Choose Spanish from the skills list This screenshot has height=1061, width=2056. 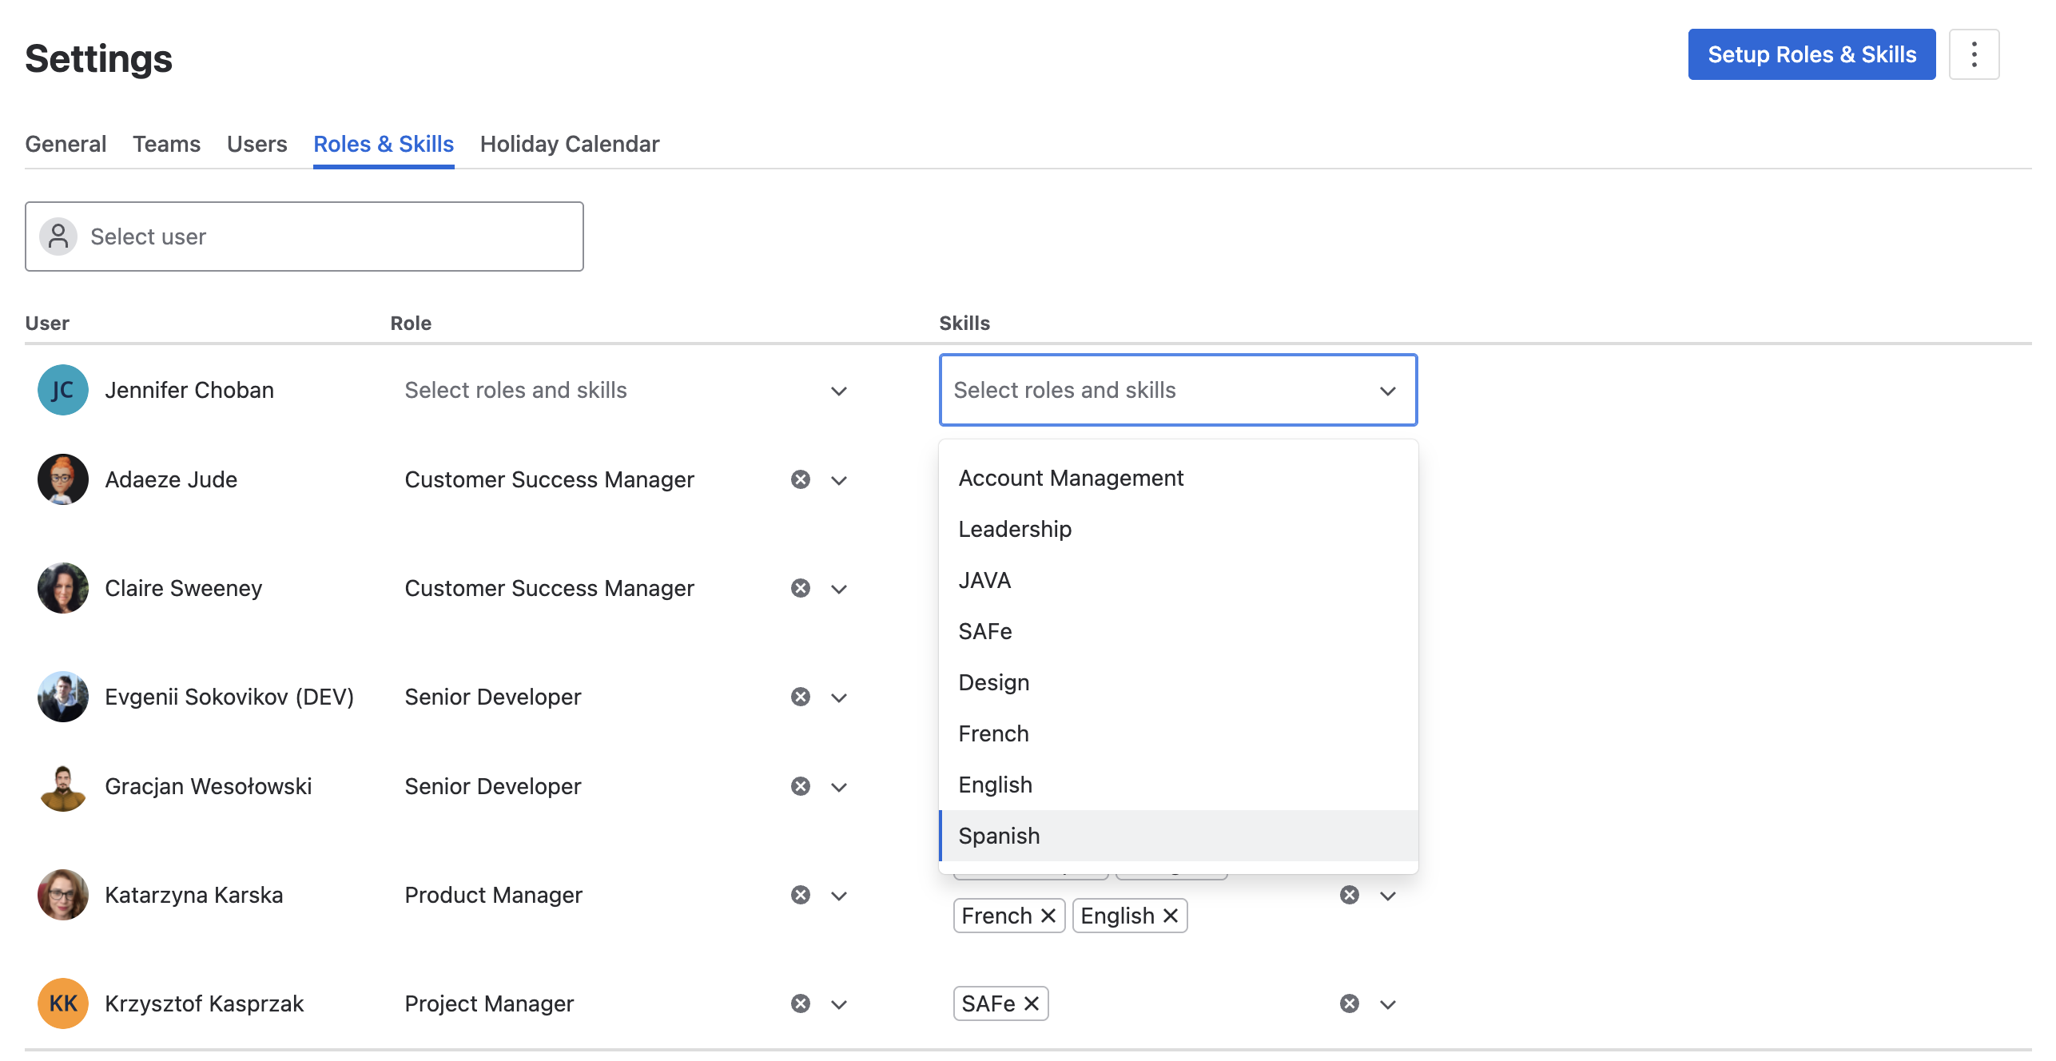(999, 836)
